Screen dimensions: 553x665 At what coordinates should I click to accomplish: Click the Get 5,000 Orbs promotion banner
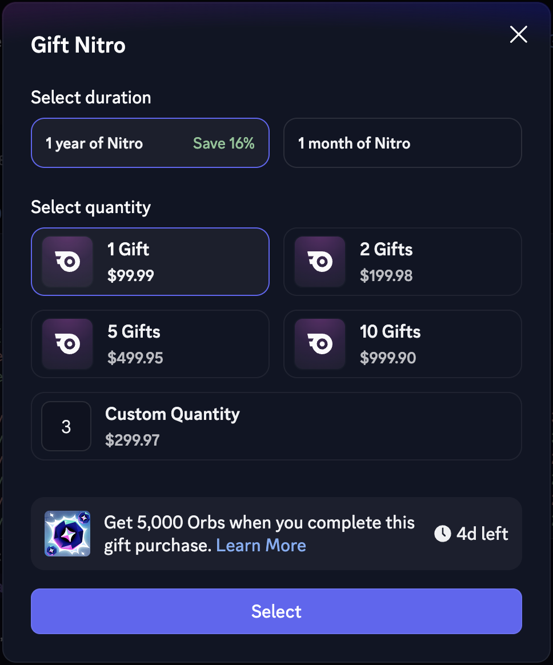click(276, 534)
